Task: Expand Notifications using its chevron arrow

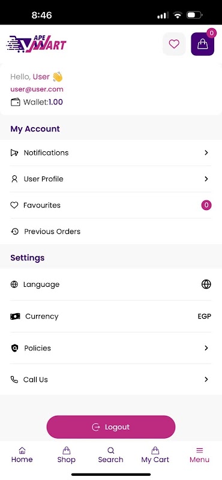Action: (x=206, y=152)
